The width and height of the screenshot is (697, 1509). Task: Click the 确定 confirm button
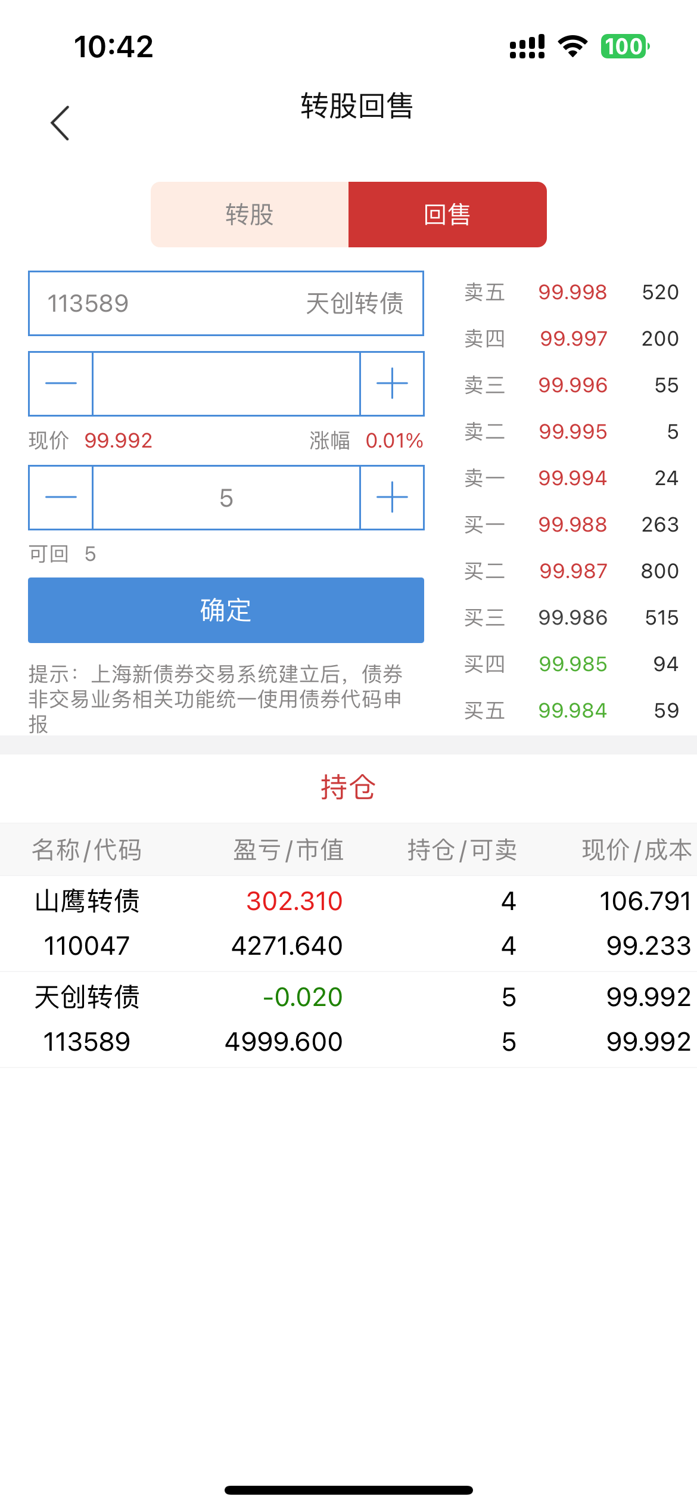pos(226,610)
